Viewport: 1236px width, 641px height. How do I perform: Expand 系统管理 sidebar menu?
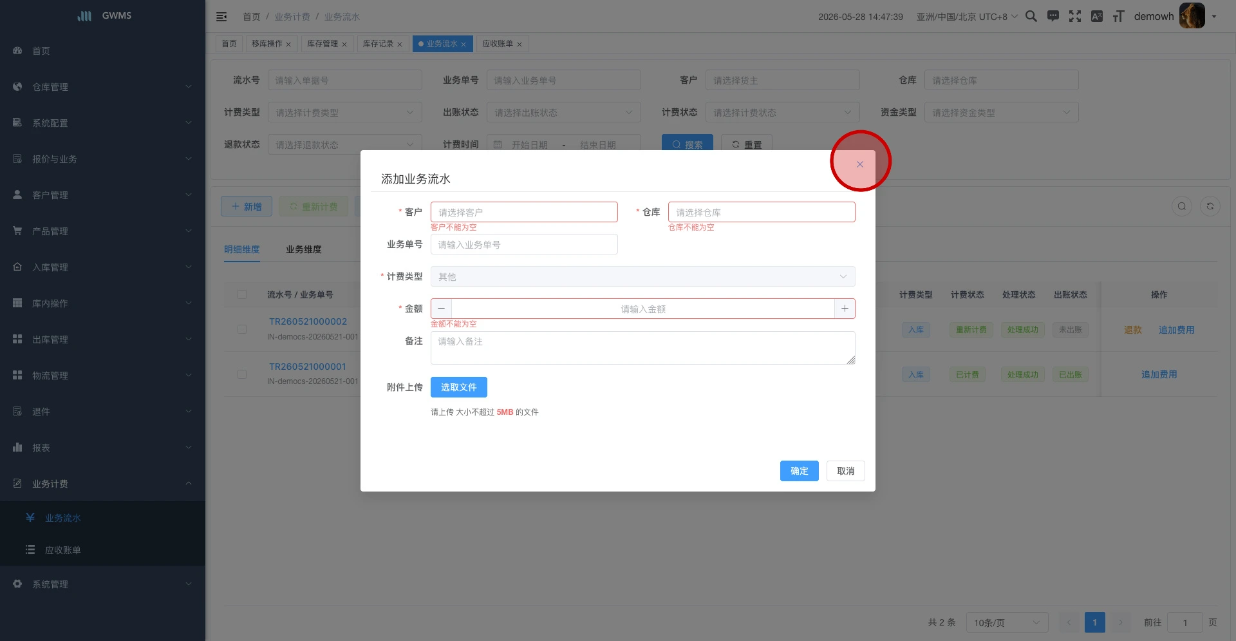(x=103, y=584)
